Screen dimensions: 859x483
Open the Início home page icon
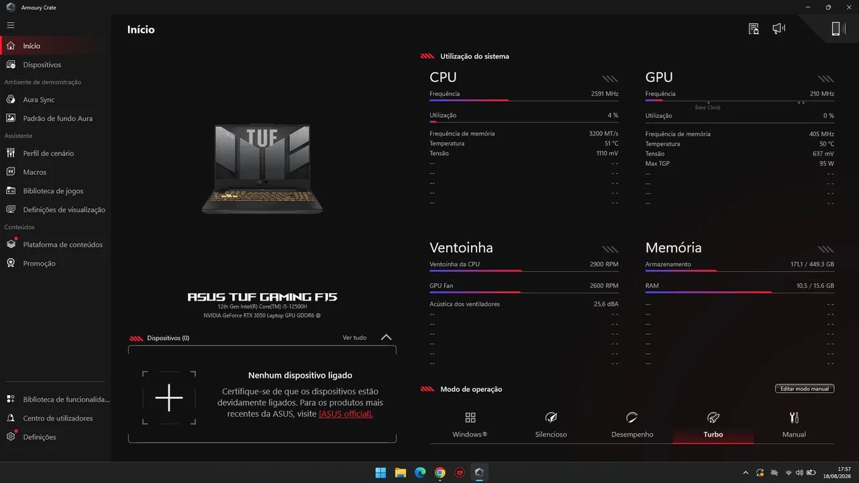coord(11,46)
